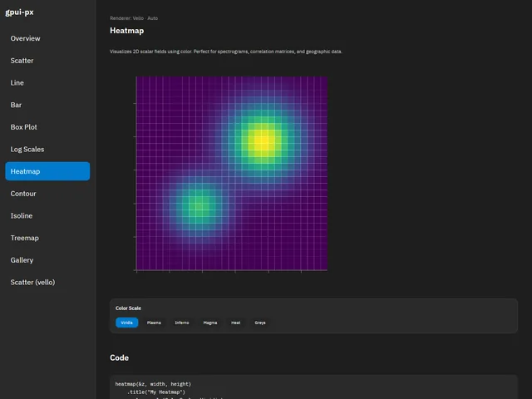Image resolution: width=532 pixels, height=399 pixels.
Task: Click the heatmap(&z, width, height) code line
Action: coord(153,384)
